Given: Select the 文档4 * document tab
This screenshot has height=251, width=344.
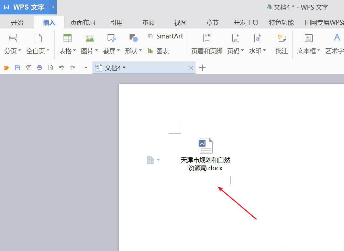Looking at the screenshot, I should tap(144, 68).
